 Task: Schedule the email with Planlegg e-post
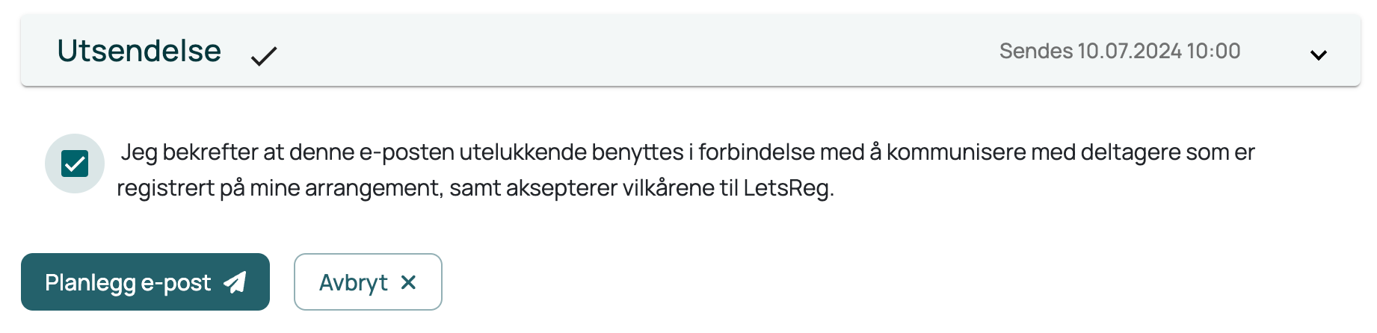pyautogui.click(x=145, y=282)
